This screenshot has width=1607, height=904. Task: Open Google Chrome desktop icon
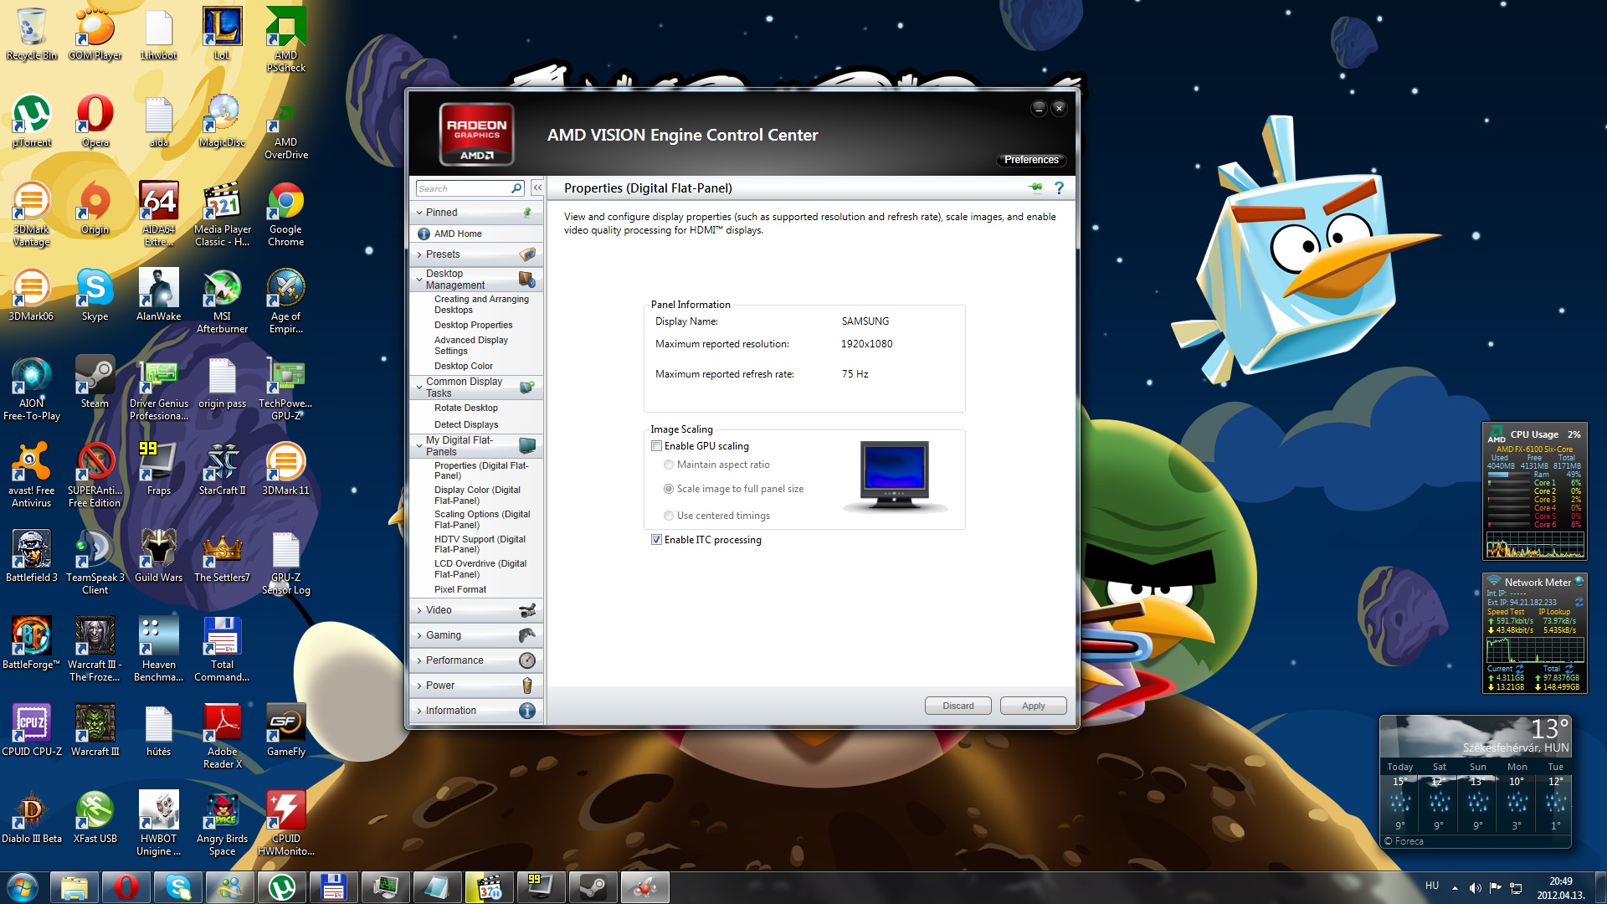pos(285,214)
